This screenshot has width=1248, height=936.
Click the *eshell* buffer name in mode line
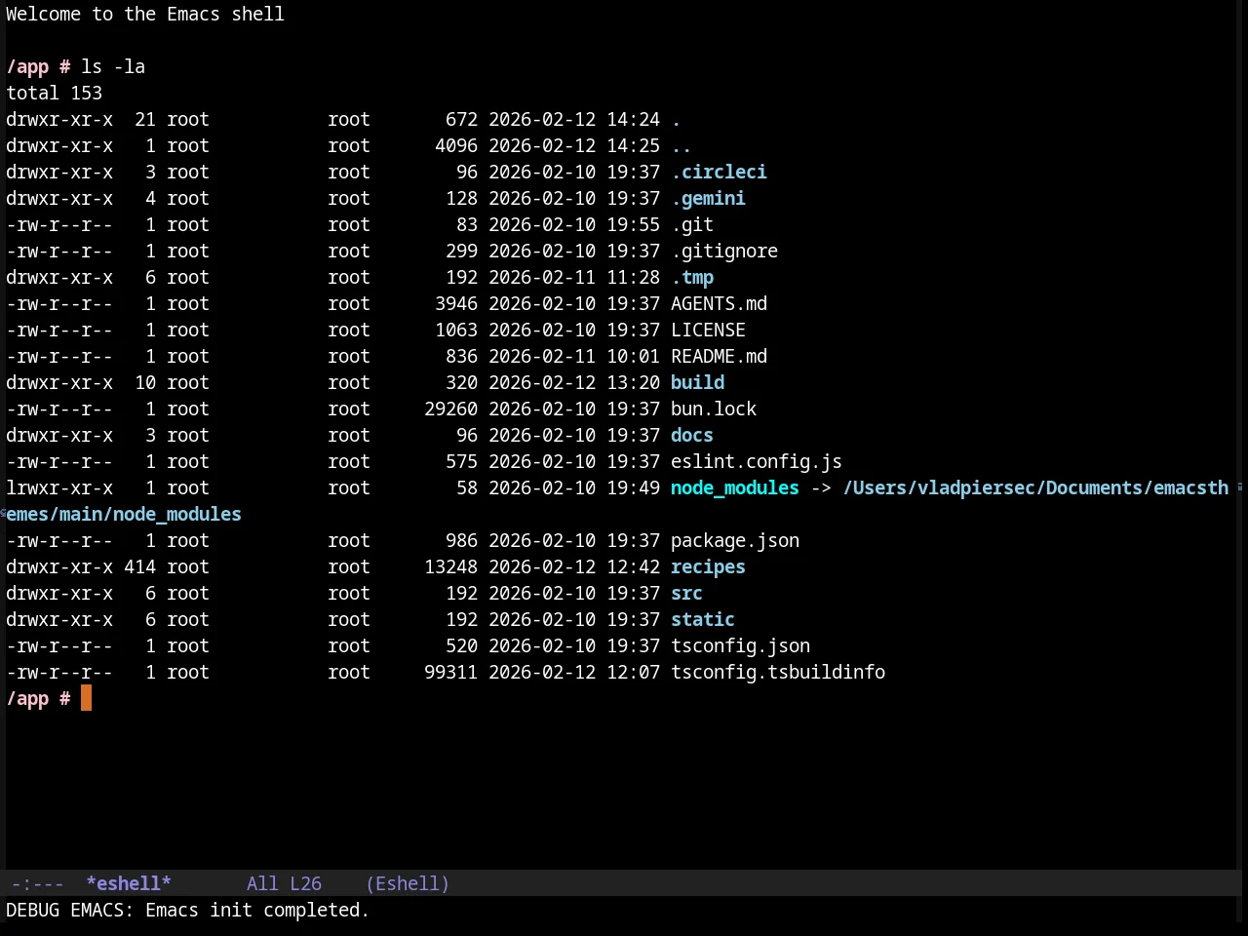(x=129, y=883)
